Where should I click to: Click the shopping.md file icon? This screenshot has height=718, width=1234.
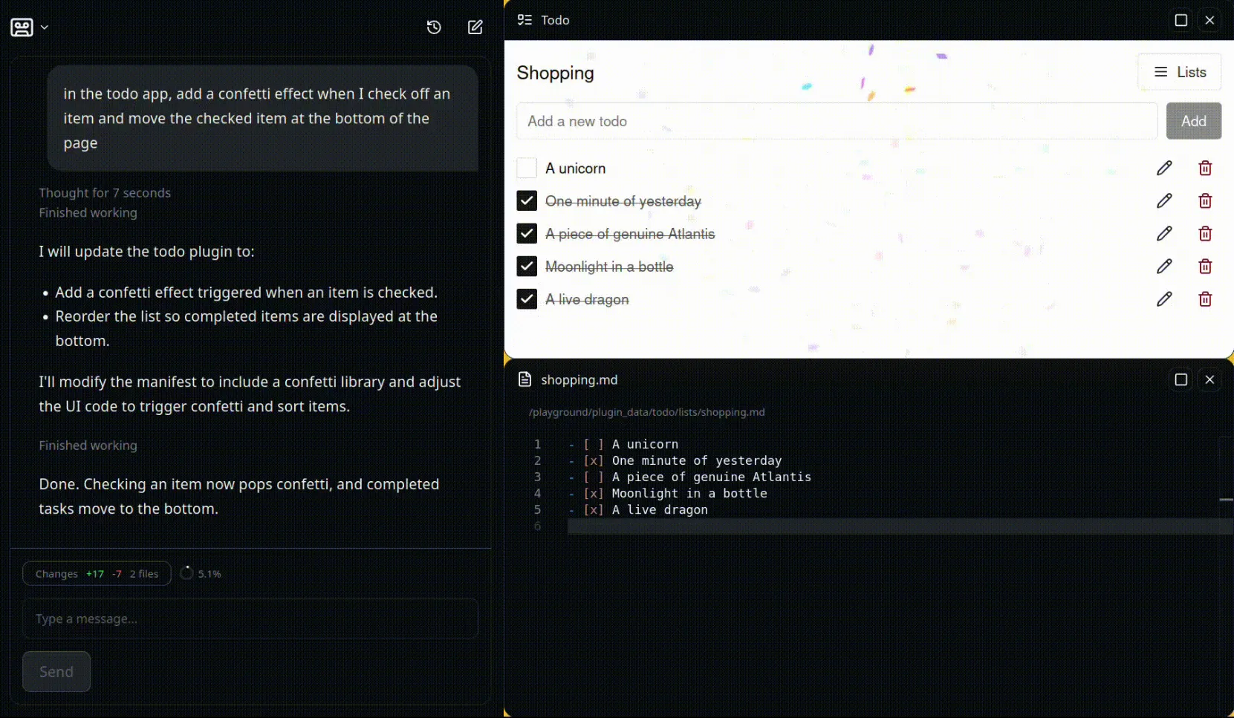tap(525, 379)
